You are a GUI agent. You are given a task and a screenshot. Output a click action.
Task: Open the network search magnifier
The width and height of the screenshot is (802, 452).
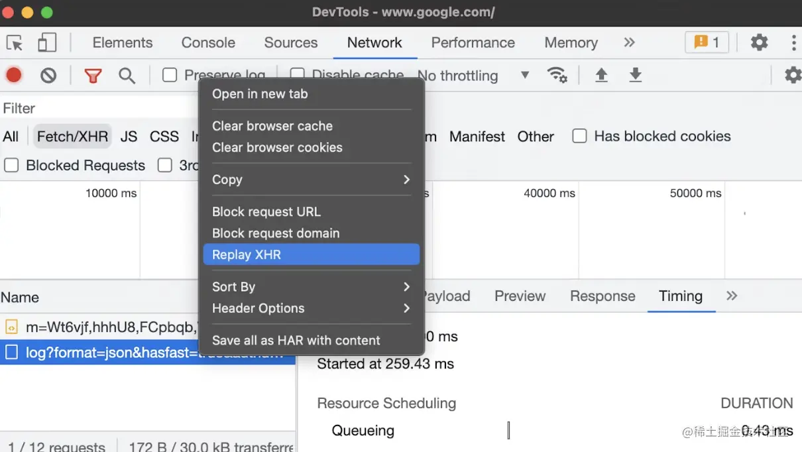click(127, 76)
